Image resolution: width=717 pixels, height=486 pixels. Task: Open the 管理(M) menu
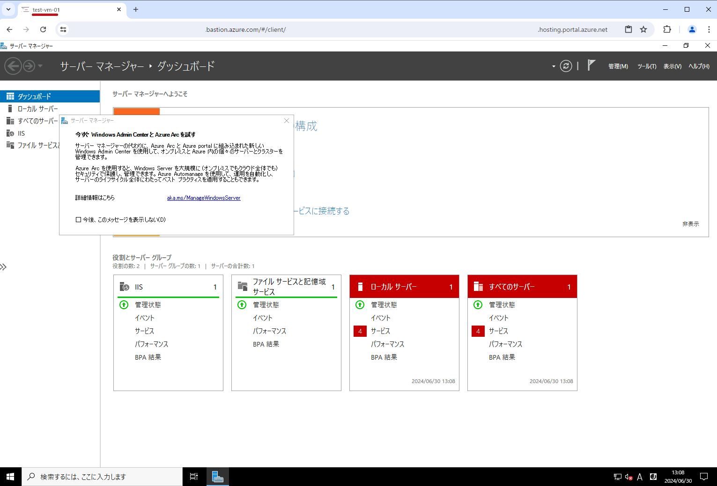click(x=618, y=66)
